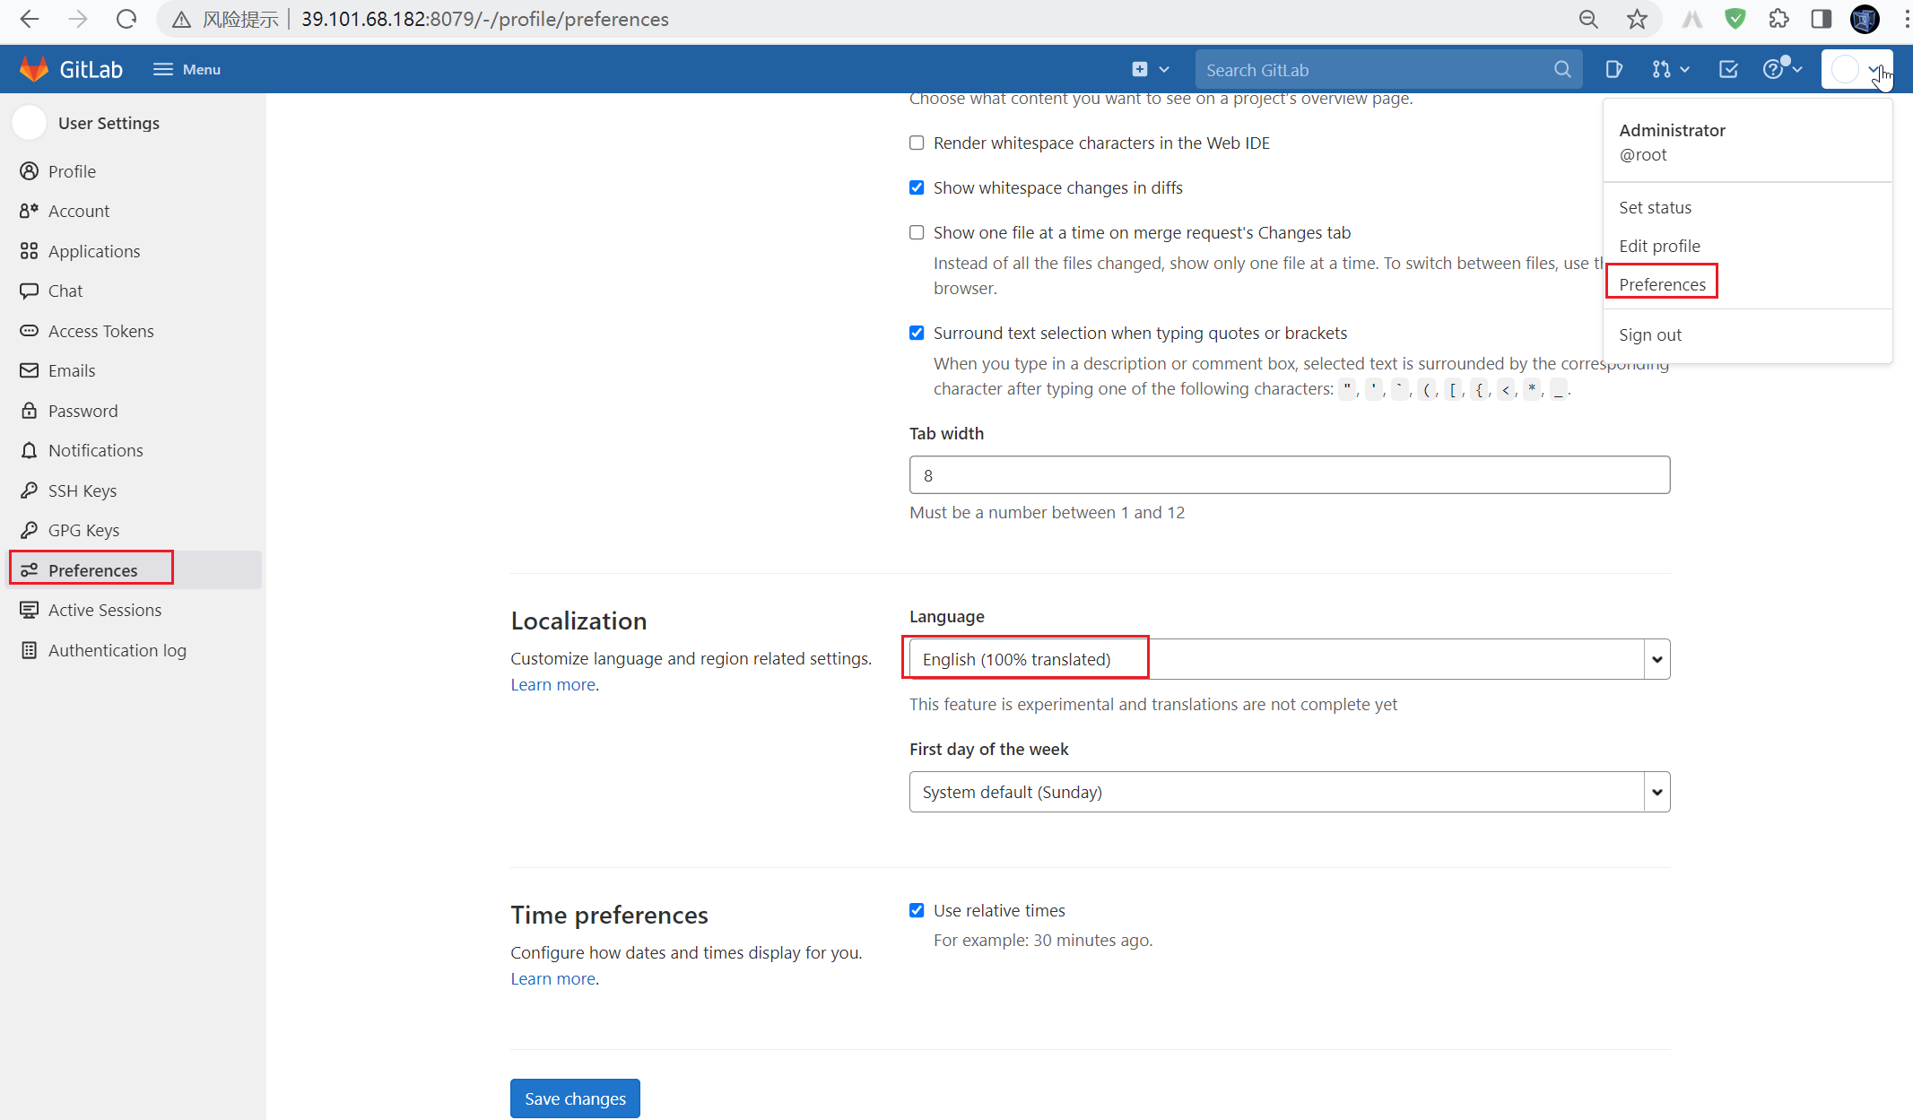The width and height of the screenshot is (1913, 1120).
Task: Click Administrator name in user menu
Action: point(1672,130)
